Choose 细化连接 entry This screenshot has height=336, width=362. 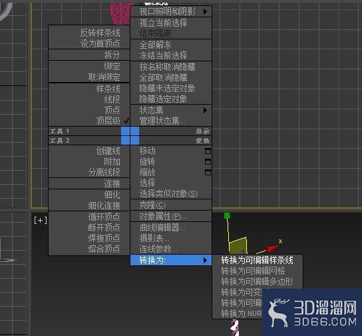click(x=89, y=205)
